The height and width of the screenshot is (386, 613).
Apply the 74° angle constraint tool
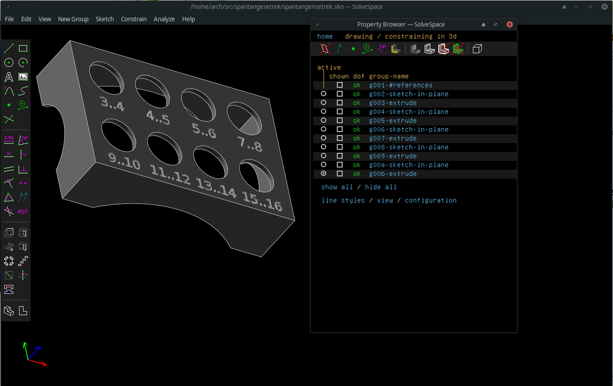pos(23,140)
